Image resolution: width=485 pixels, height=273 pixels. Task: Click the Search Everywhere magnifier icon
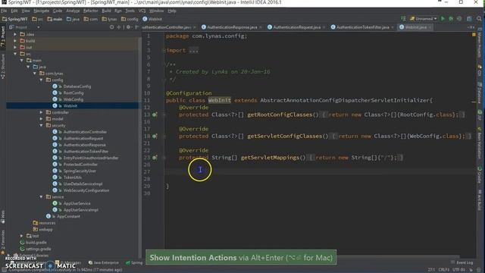click(x=479, y=19)
